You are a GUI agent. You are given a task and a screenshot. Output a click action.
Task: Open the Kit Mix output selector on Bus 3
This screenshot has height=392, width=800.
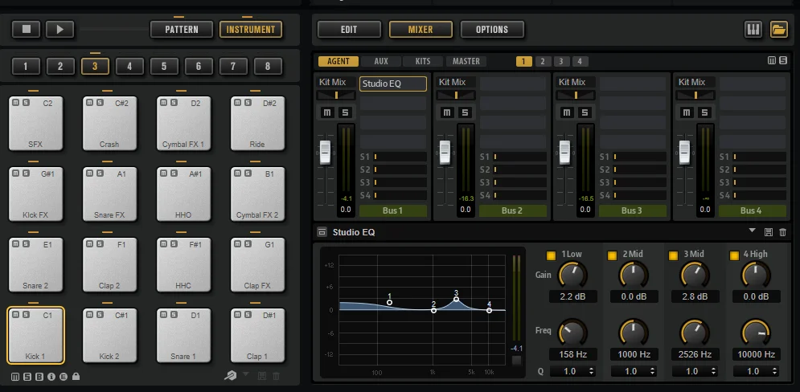(x=576, y=82)
